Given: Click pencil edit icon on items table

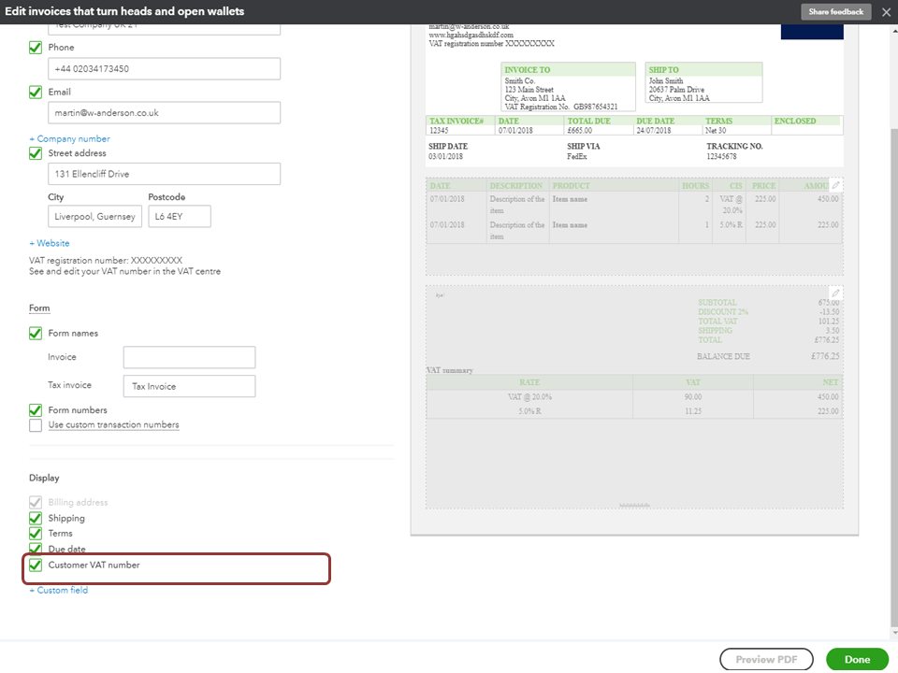Looking at the screenshot, I should tap(836, 186).
